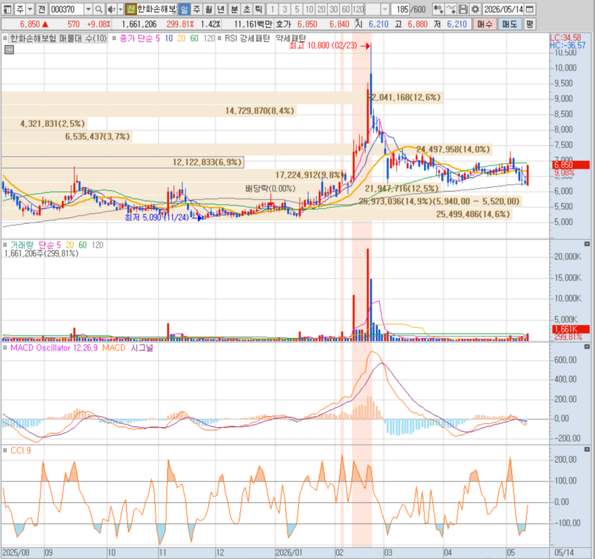Image resolution: width=595 pixels, height=559 pixels.
Task: Add a chart overlay with candlestick-plus icon
Action: 438,9
